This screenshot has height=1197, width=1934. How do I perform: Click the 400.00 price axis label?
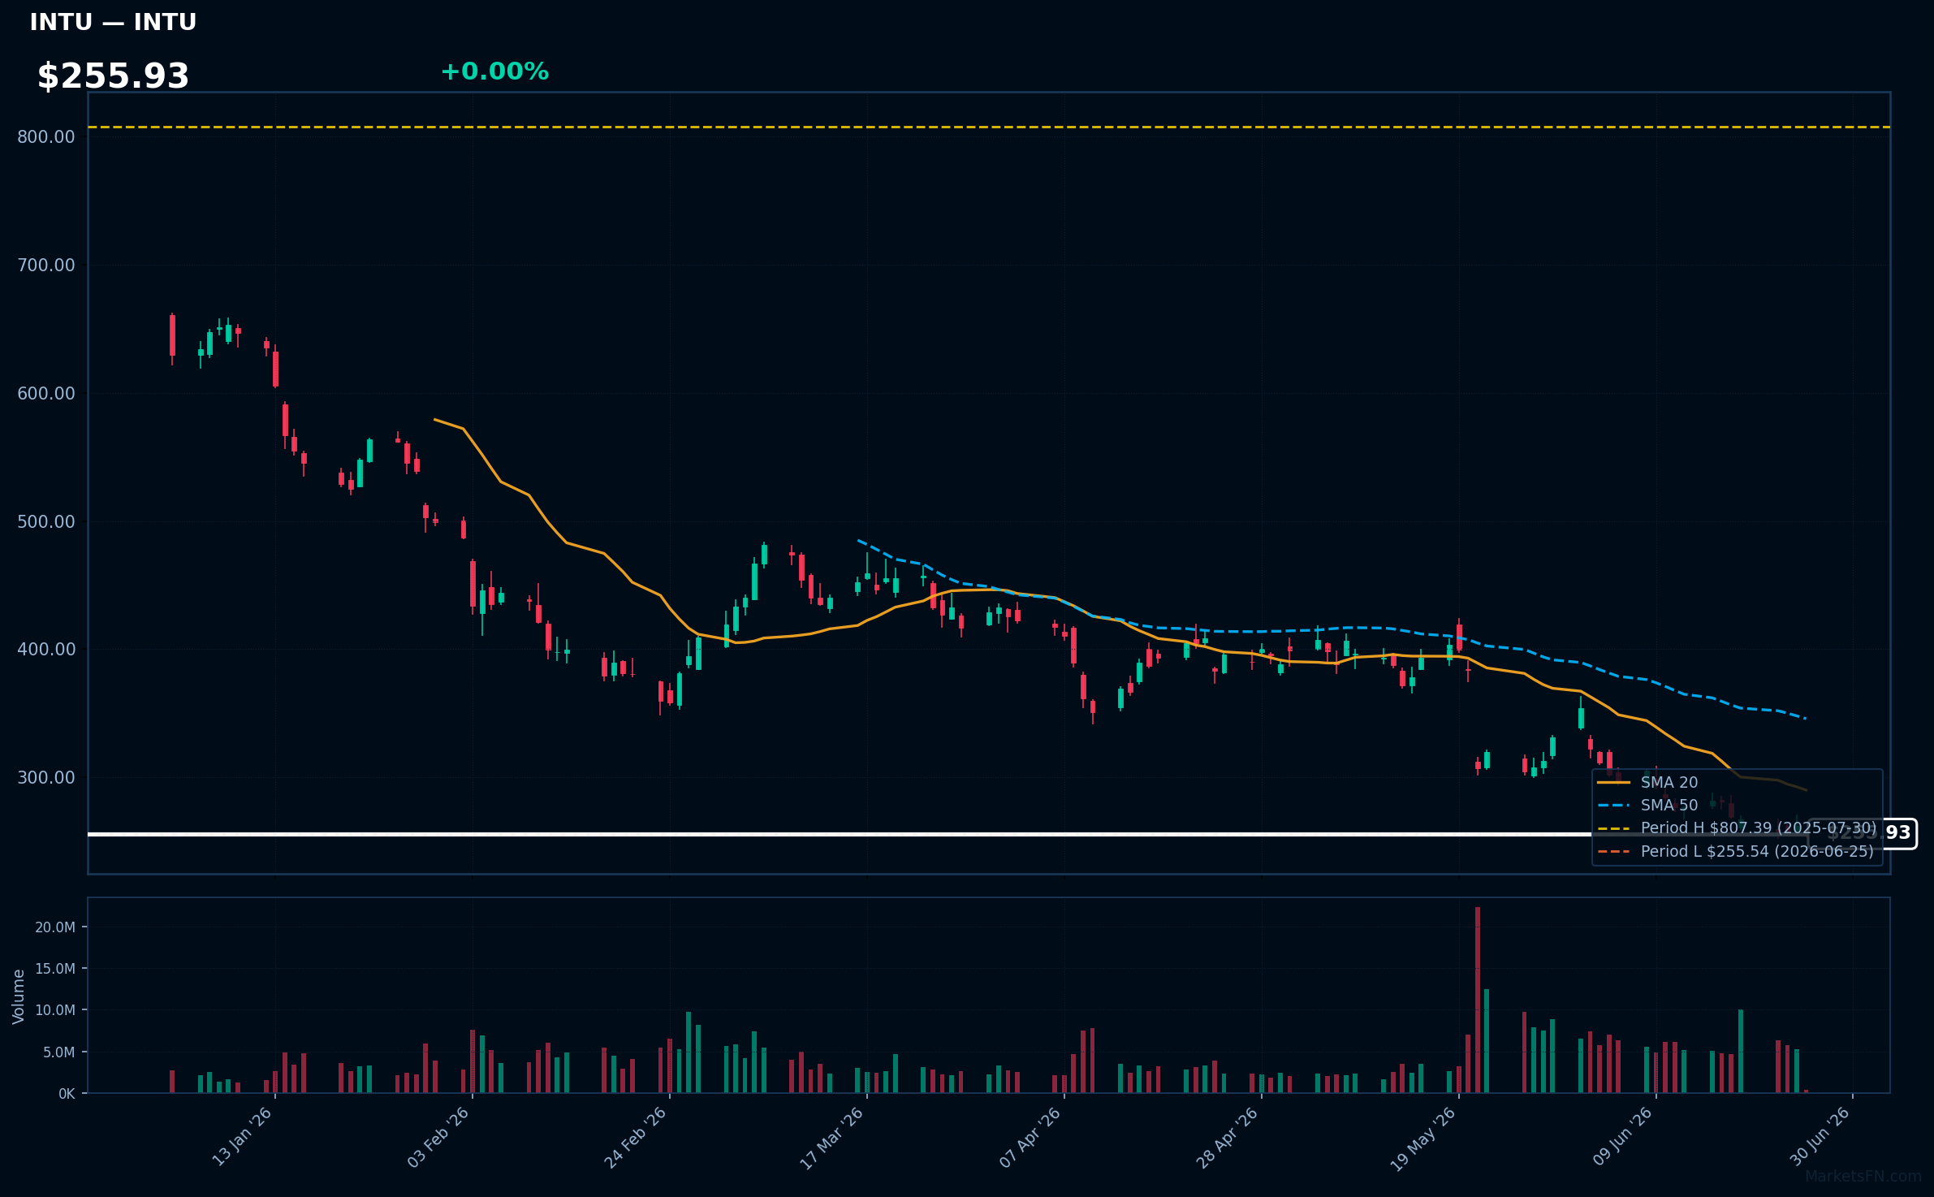(46, 650)
